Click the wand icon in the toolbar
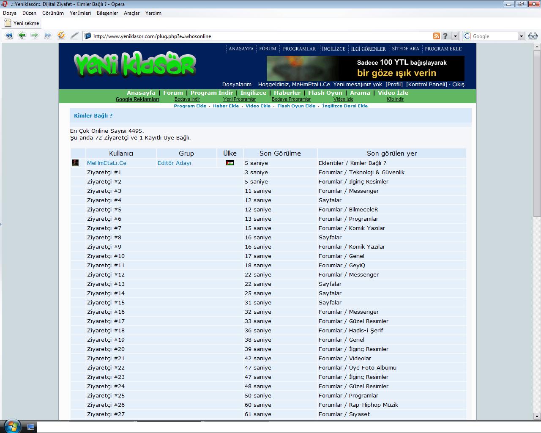The width and height of the screenshot is (541, 433). [74, 36]
